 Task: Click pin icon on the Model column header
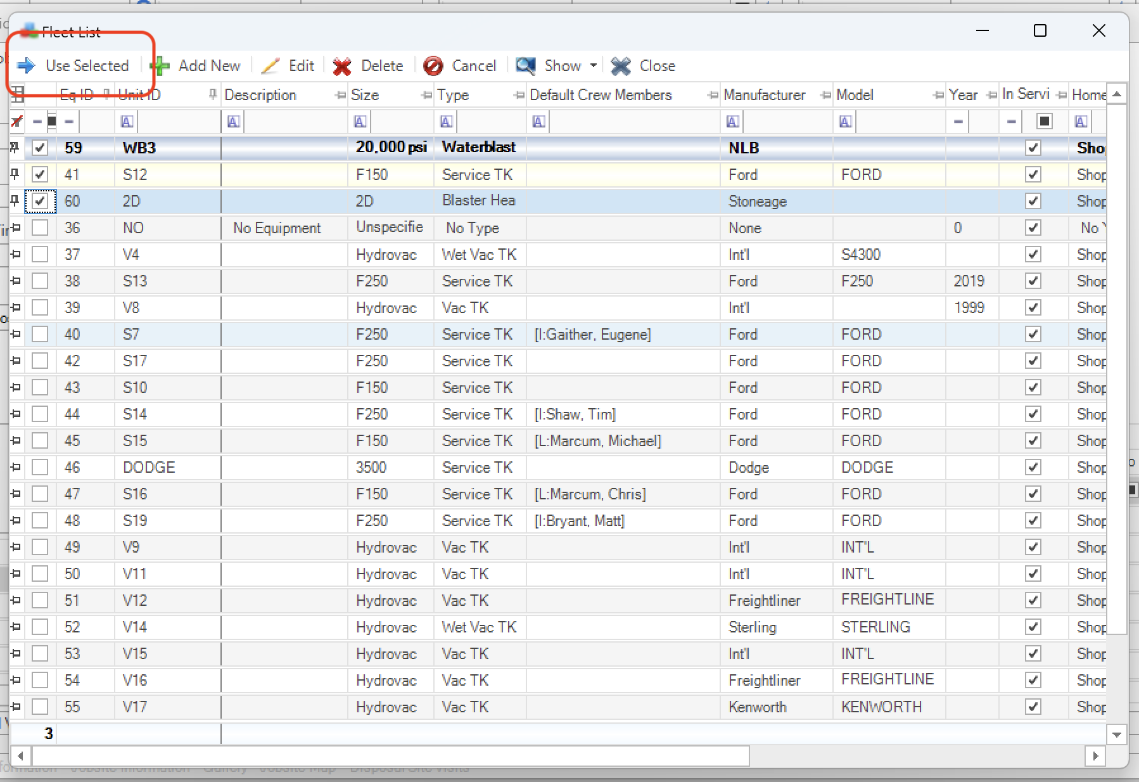click(x=938, y=95)
